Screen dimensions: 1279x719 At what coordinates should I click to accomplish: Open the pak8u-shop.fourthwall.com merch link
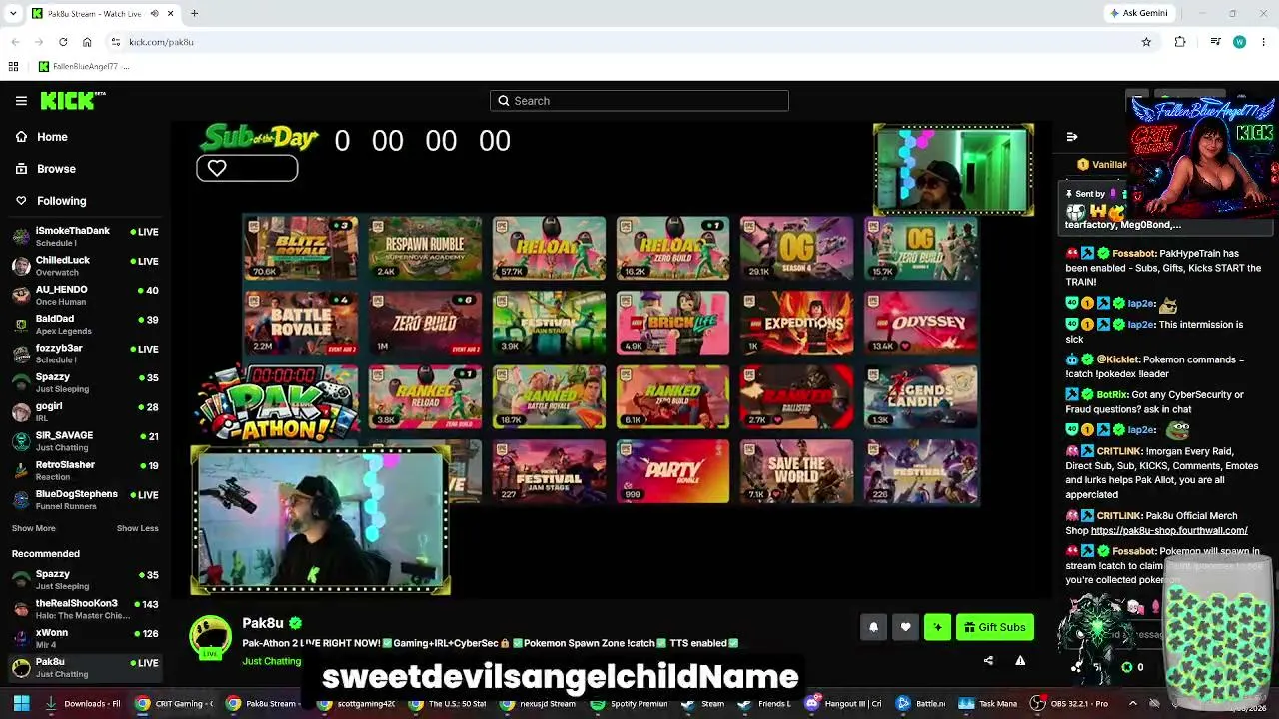pyautogui.click(x=1169, y=530)
